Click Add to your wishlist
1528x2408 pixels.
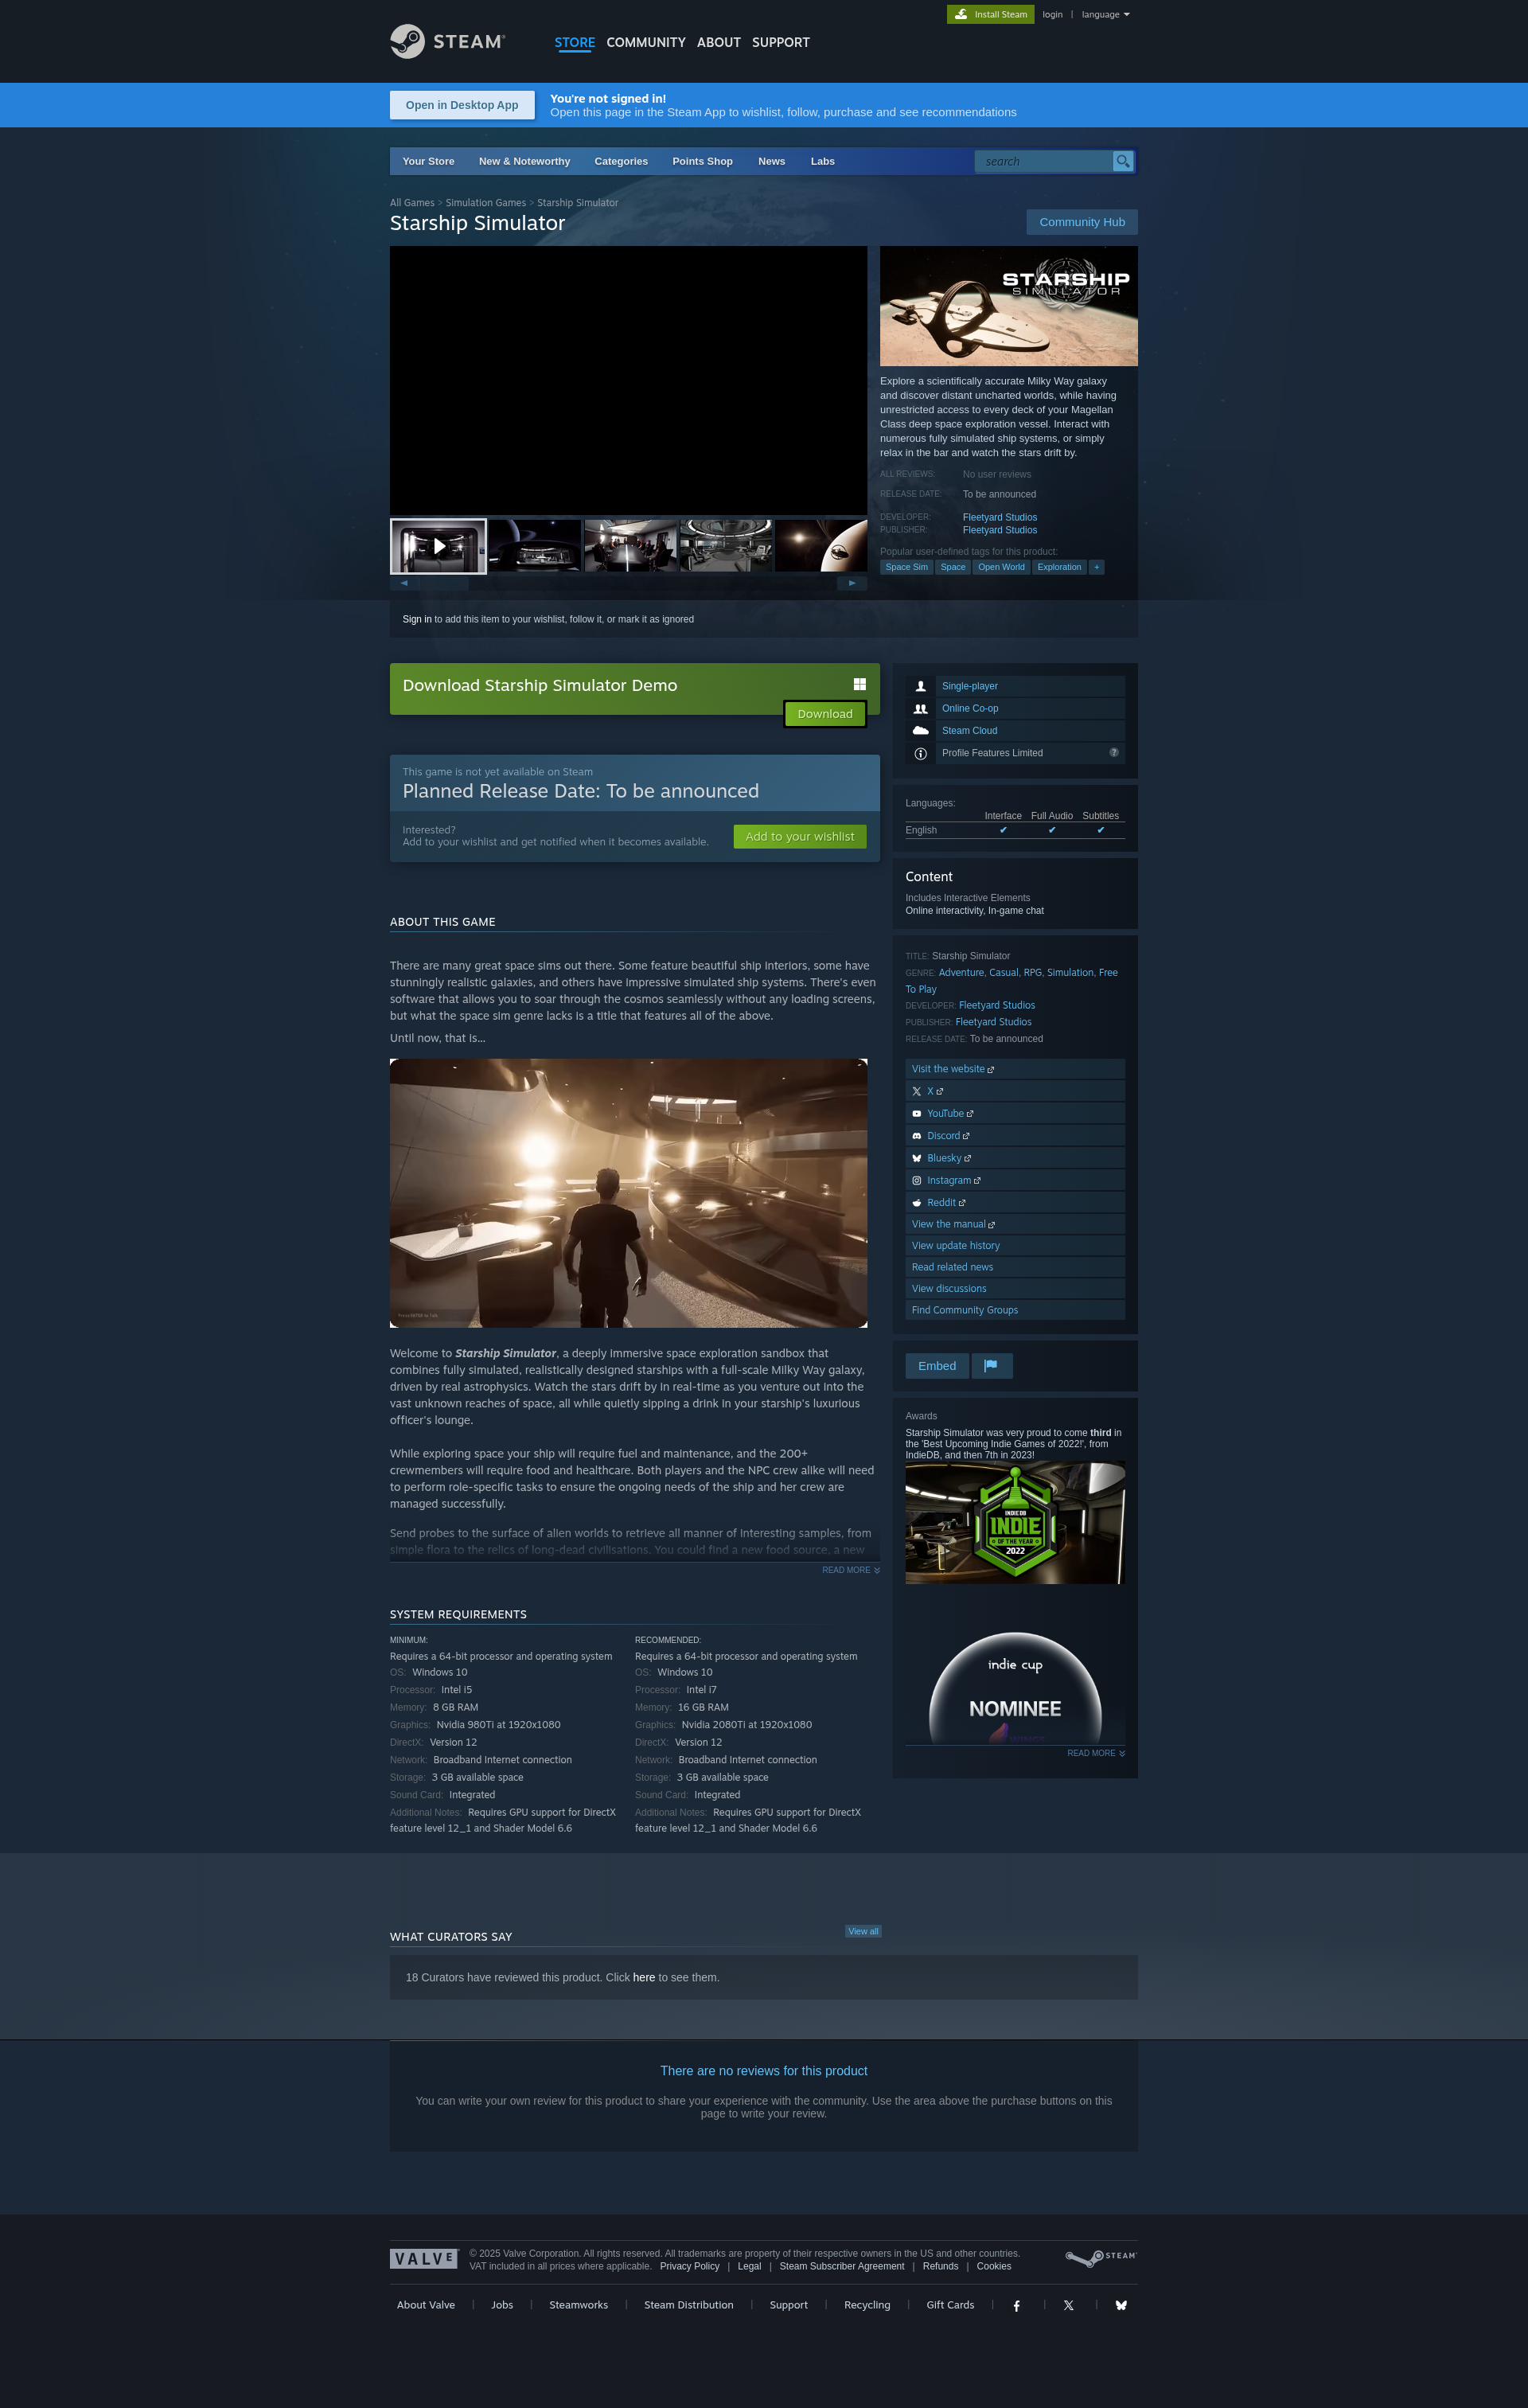[799, 836]
